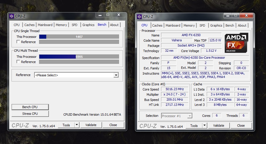
Task: Open the Graphics tab in the left window
Action: (88, 25)
